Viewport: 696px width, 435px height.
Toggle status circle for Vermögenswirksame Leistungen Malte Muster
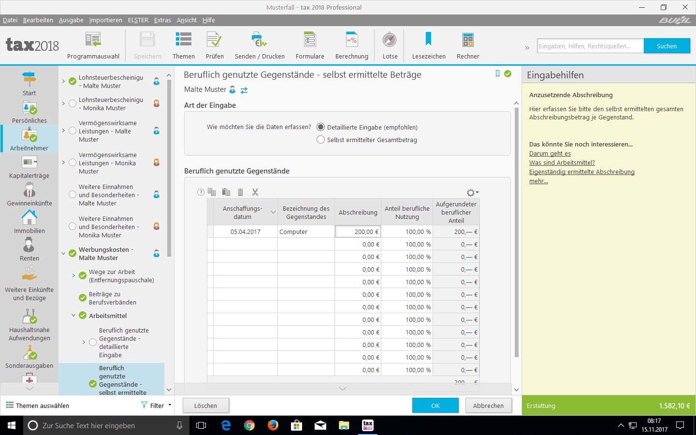(72, 130)
